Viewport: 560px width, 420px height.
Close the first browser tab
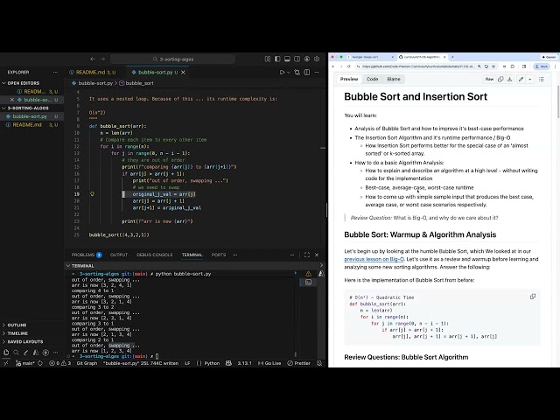[393, 57]
